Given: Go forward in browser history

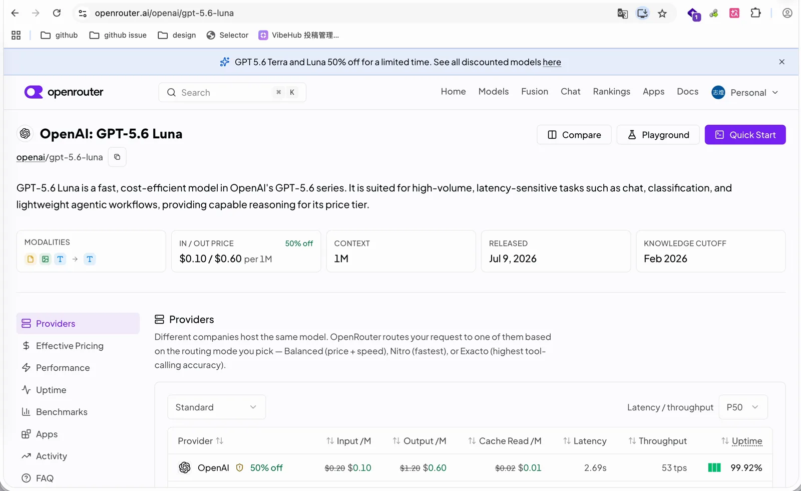Looking at the screenshot, I should click(x=36, y=13).
